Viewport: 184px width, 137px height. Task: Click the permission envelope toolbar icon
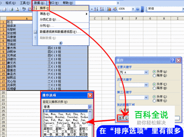coord(4,9)
